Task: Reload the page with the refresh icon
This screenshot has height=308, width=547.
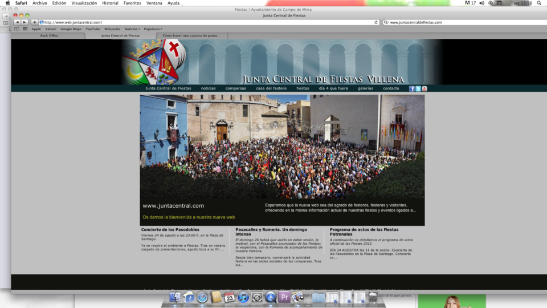Action: 375,22
